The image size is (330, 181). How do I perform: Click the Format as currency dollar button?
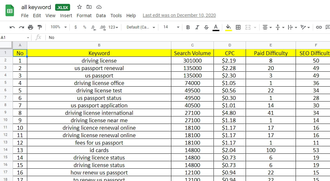tap(76, 27)
